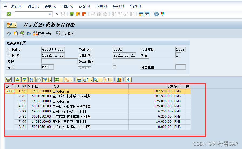Click the 凭证编号 field 4900000020
This screenshot has height=149, width=242.
pyautogui.click(x=53, y=49)
